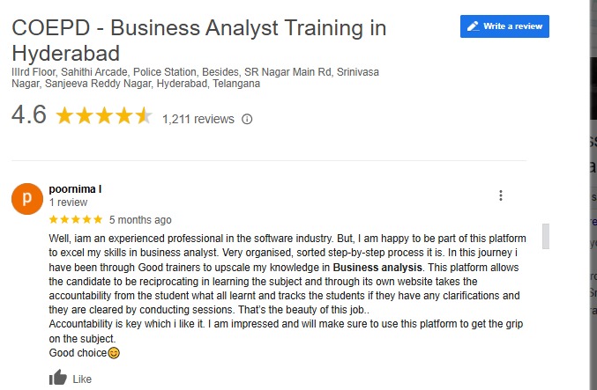Open reviewer profile name poornima l

(x=76, y=189)
